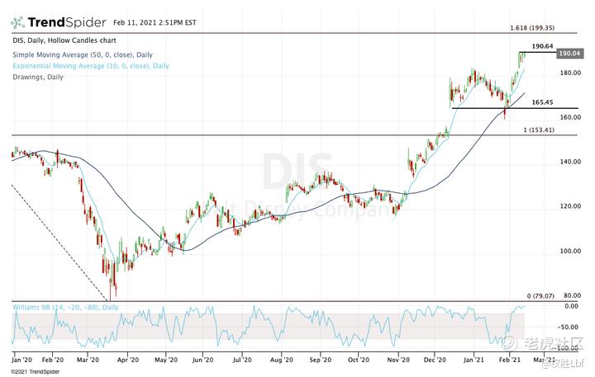
Task: Click the 0.00 Williams %R axis label
Action: click(x=572, y=306)
